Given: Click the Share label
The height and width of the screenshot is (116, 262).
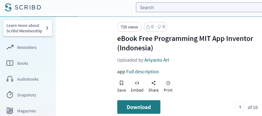Looking at the screenshot, I should [x=154, y=90].
